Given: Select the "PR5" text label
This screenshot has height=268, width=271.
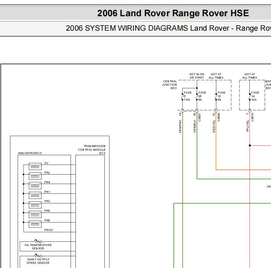Looking at the screenshot, I should [x=47, y=211].
